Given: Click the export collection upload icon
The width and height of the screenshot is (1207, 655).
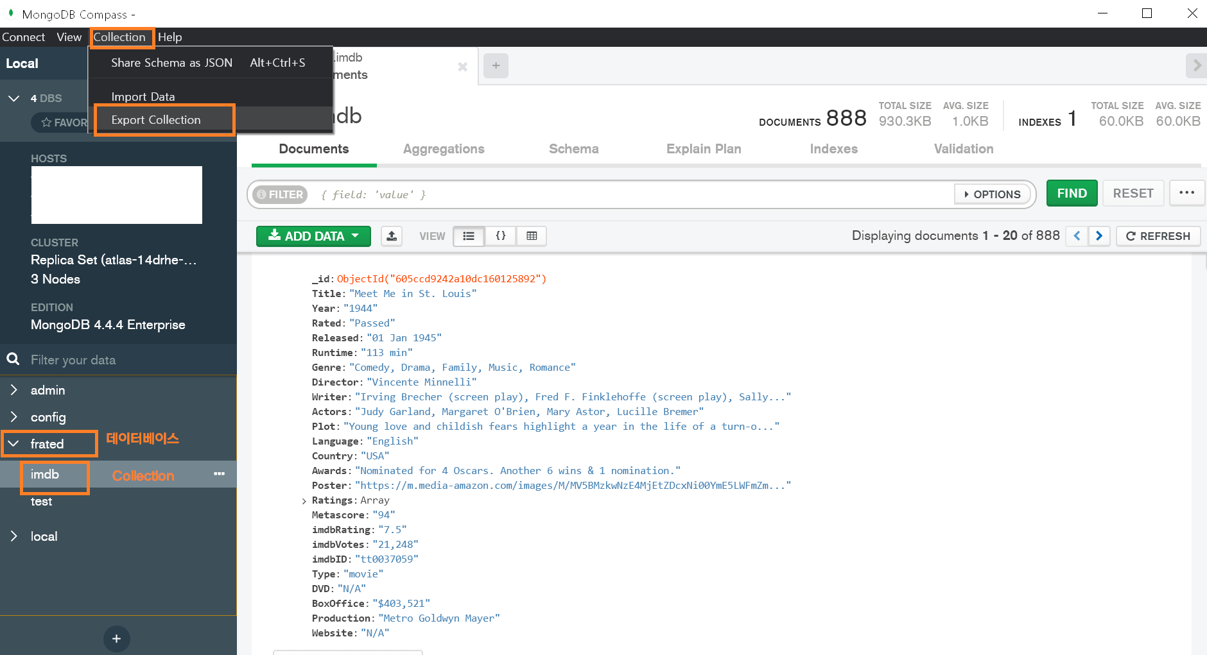Looking at the screenshot, I should click(x=392, y=236).
